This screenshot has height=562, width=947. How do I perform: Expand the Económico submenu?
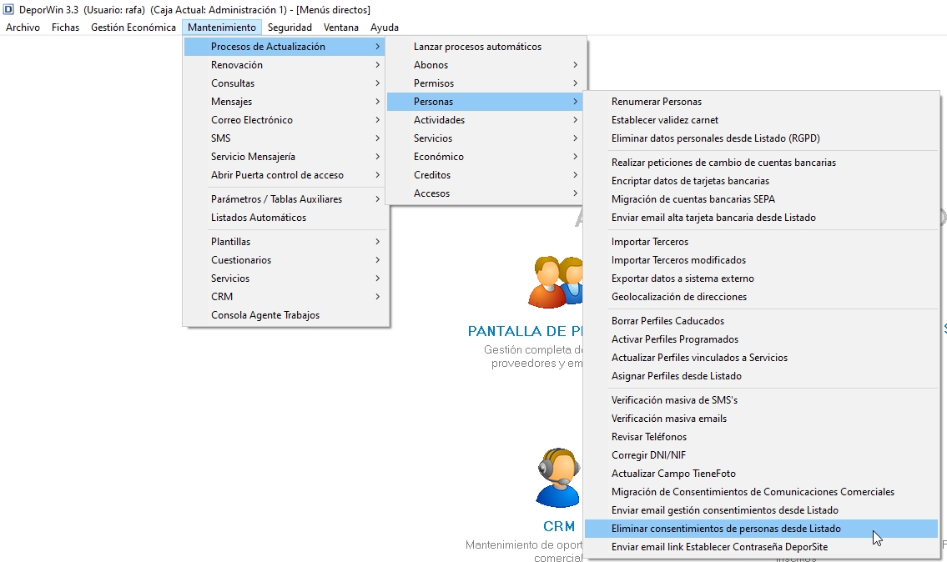(486, 157)
